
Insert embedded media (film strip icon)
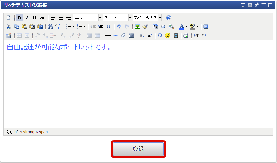click(176, 35)
